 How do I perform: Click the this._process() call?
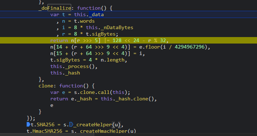[x=73, y=67]
